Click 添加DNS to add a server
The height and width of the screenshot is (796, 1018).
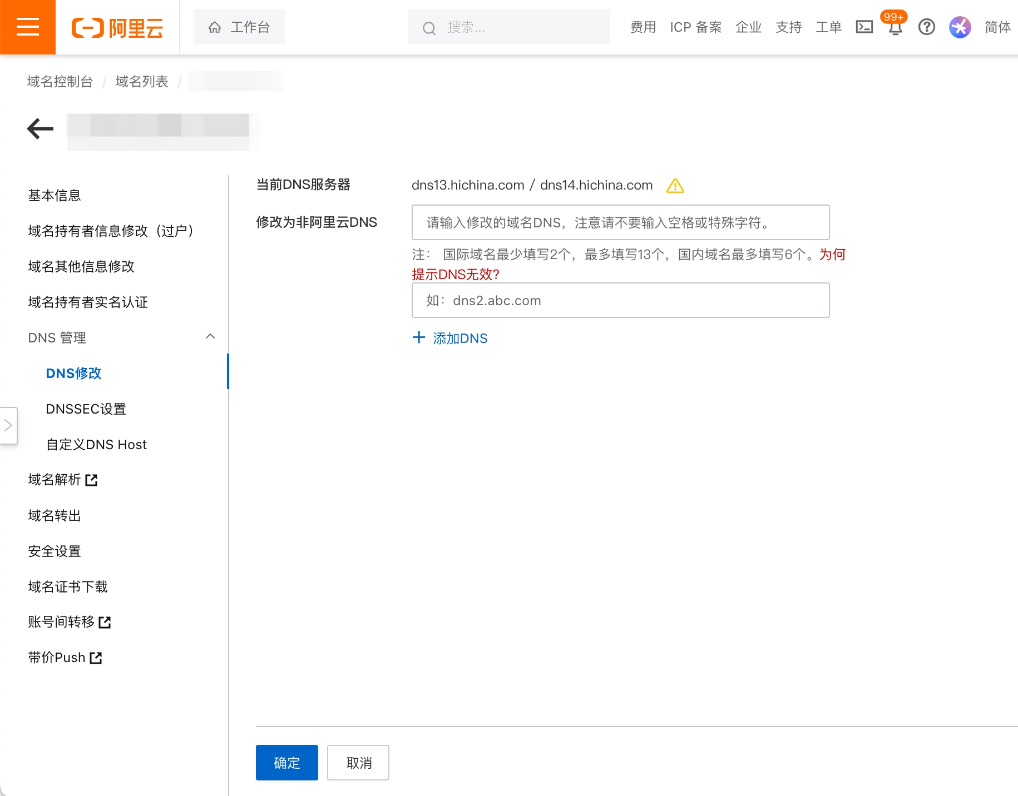pyautogui.click(x=450, y=338)
